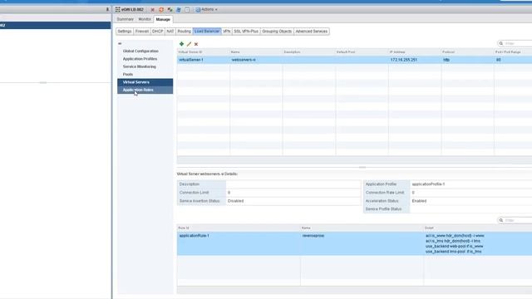Open the Routing sub-tab
This screenshot has height=299, width=532.
[x=184, y=32]
